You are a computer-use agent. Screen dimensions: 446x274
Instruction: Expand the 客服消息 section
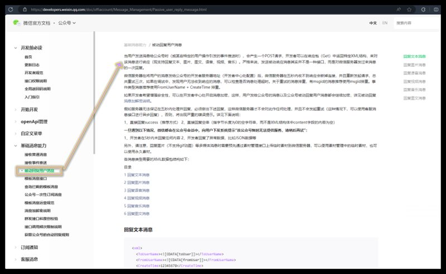pos(30,259)
